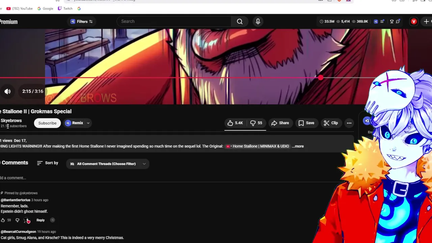Screen dimensions: 432x243
Task: Reply to the BantamSertorius comment
Action: pyautogui.click(x=40, y=220)
